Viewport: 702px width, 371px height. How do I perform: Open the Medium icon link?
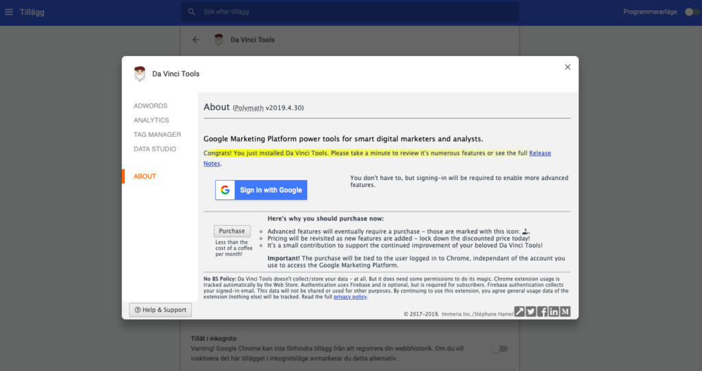tap(566, 311)
